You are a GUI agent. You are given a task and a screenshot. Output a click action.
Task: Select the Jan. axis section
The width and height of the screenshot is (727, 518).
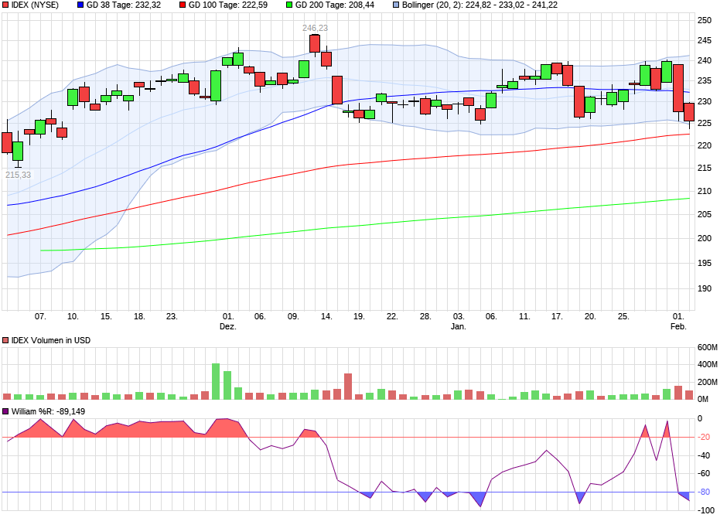[458, 325]
